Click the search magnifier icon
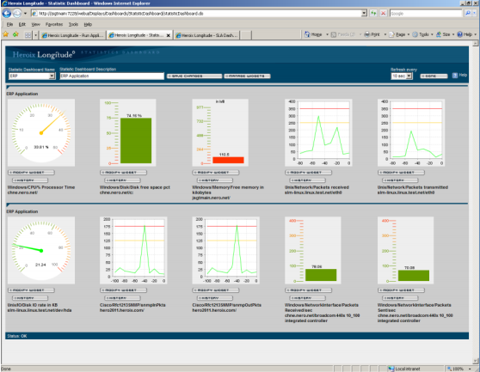The image size is (480, 372). pyautogui.click(x=468, y=13)
